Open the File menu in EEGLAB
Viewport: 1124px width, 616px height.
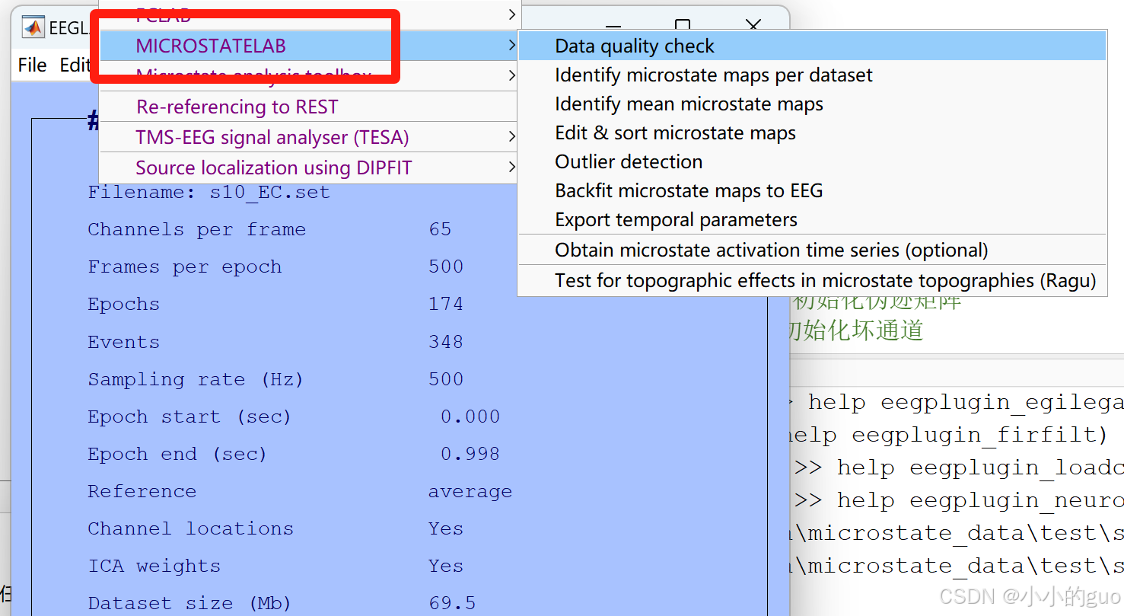32,65
